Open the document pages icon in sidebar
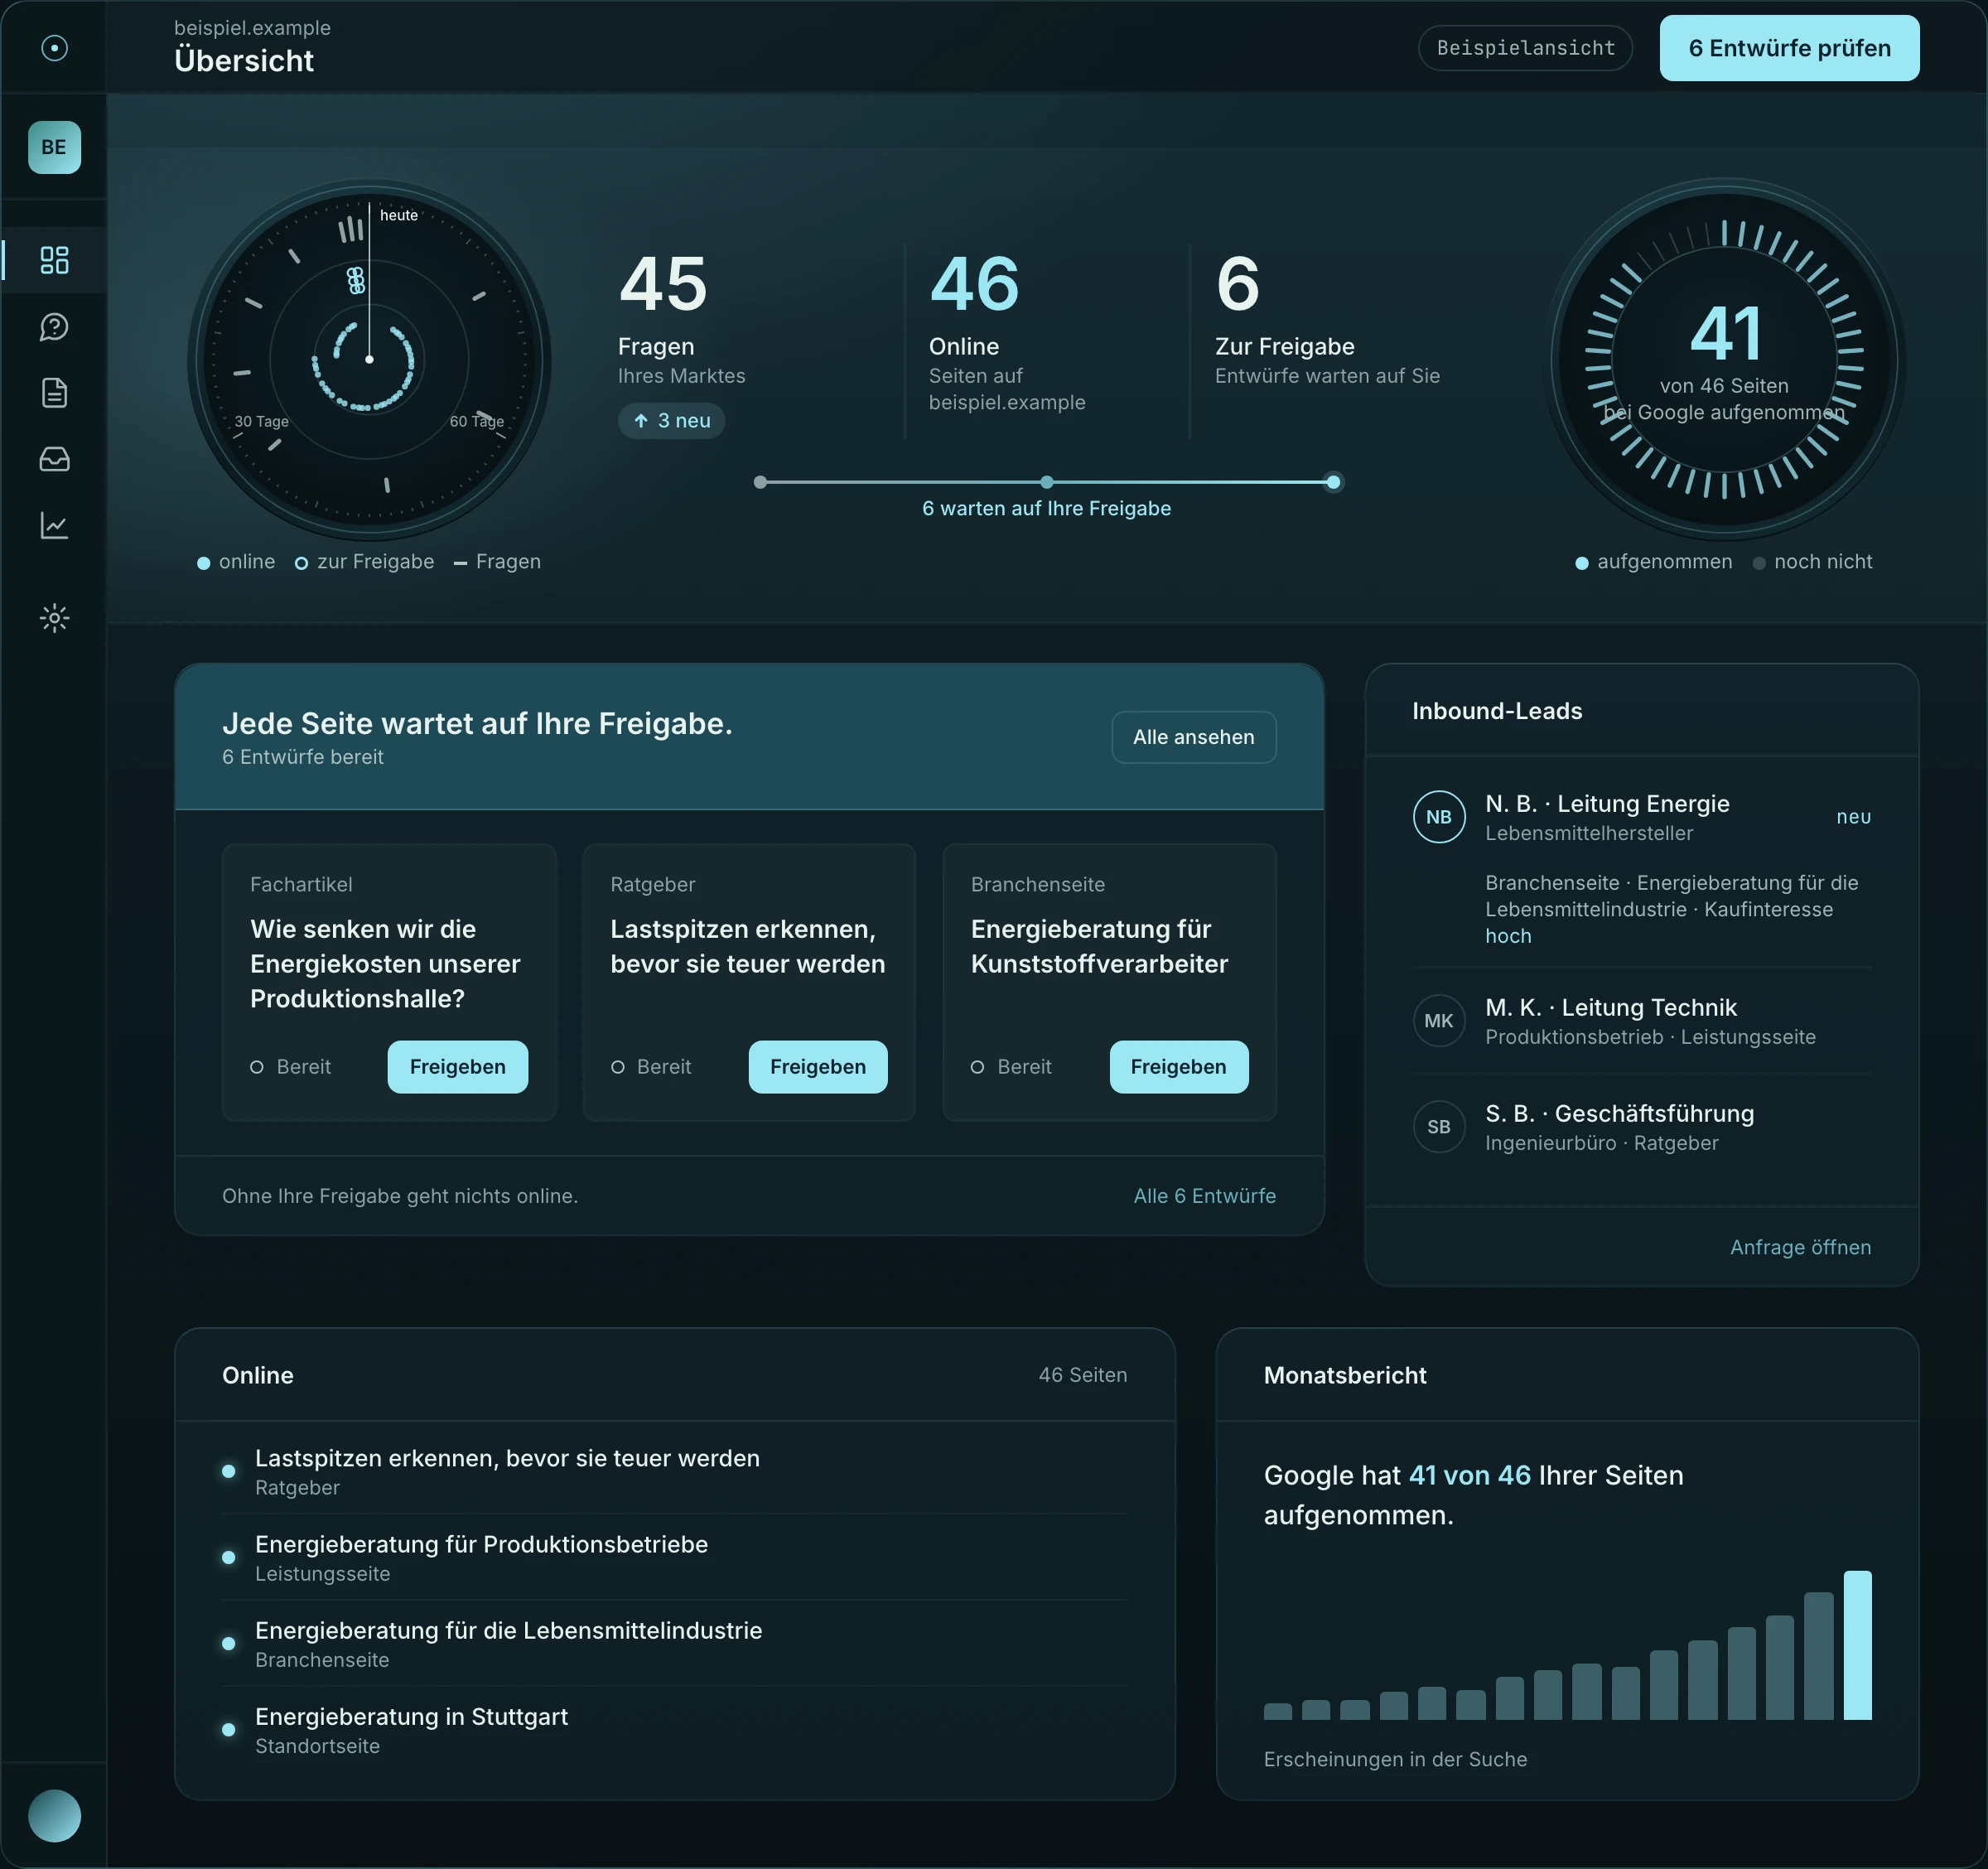 pyautogui.click(x=54, y=393)
